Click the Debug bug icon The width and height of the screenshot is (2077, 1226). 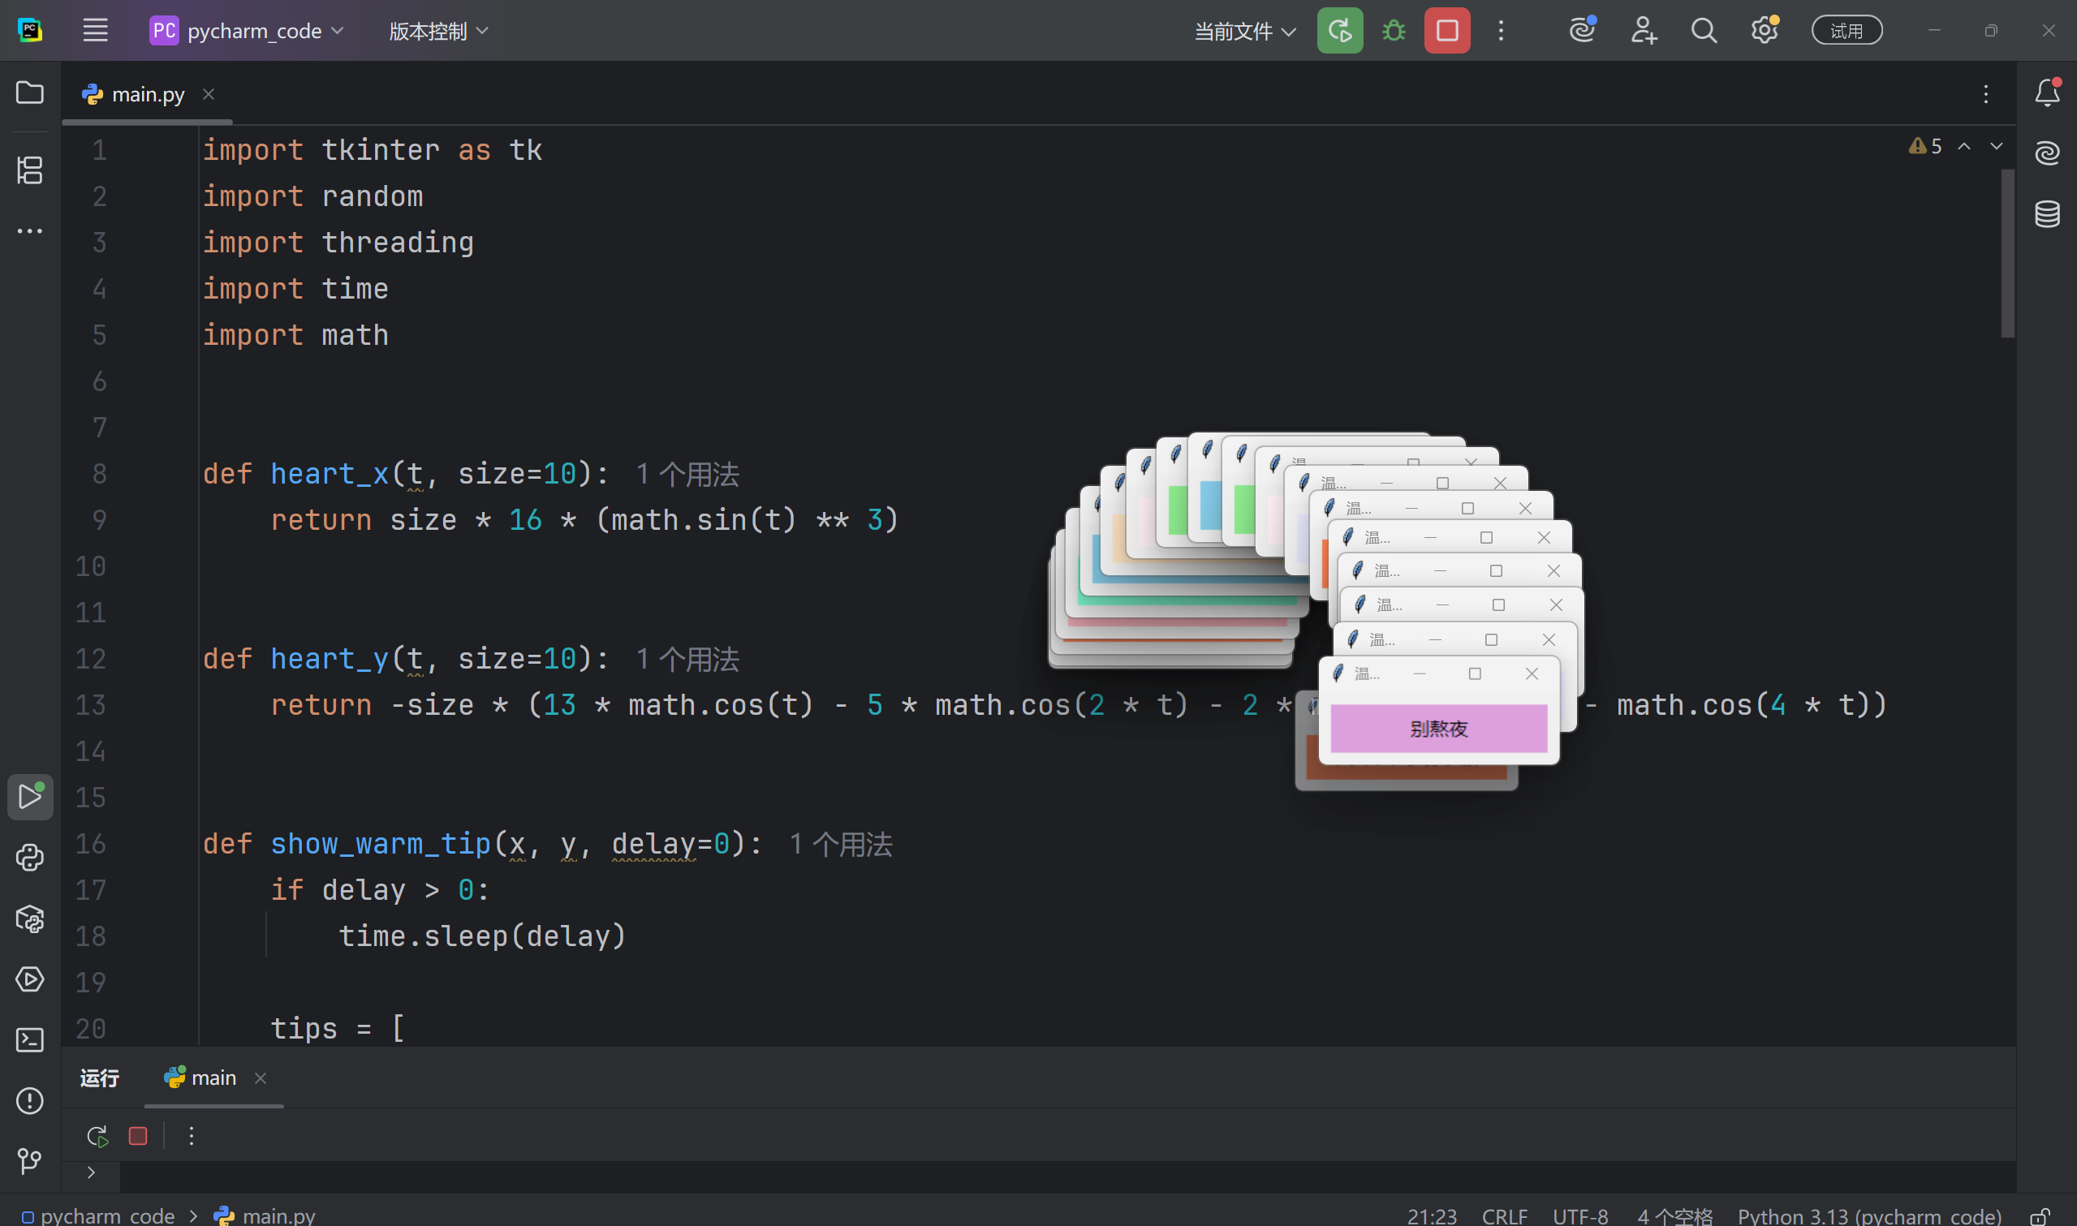click(1394, 32)
